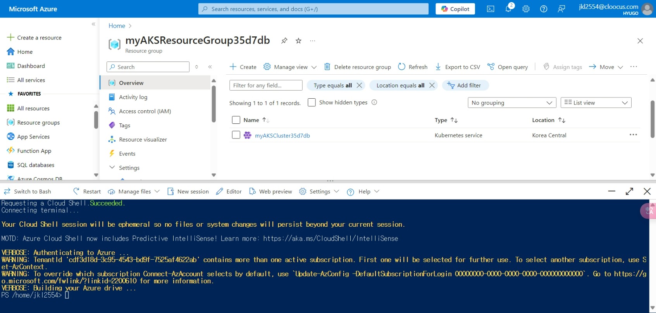Sort by Name column arrow
Image resolution: width=656 pixels, height=313 pixels.
coord(266,120)
